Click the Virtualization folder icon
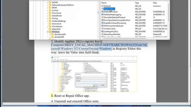191x107 pixels. tap(50, 26)
